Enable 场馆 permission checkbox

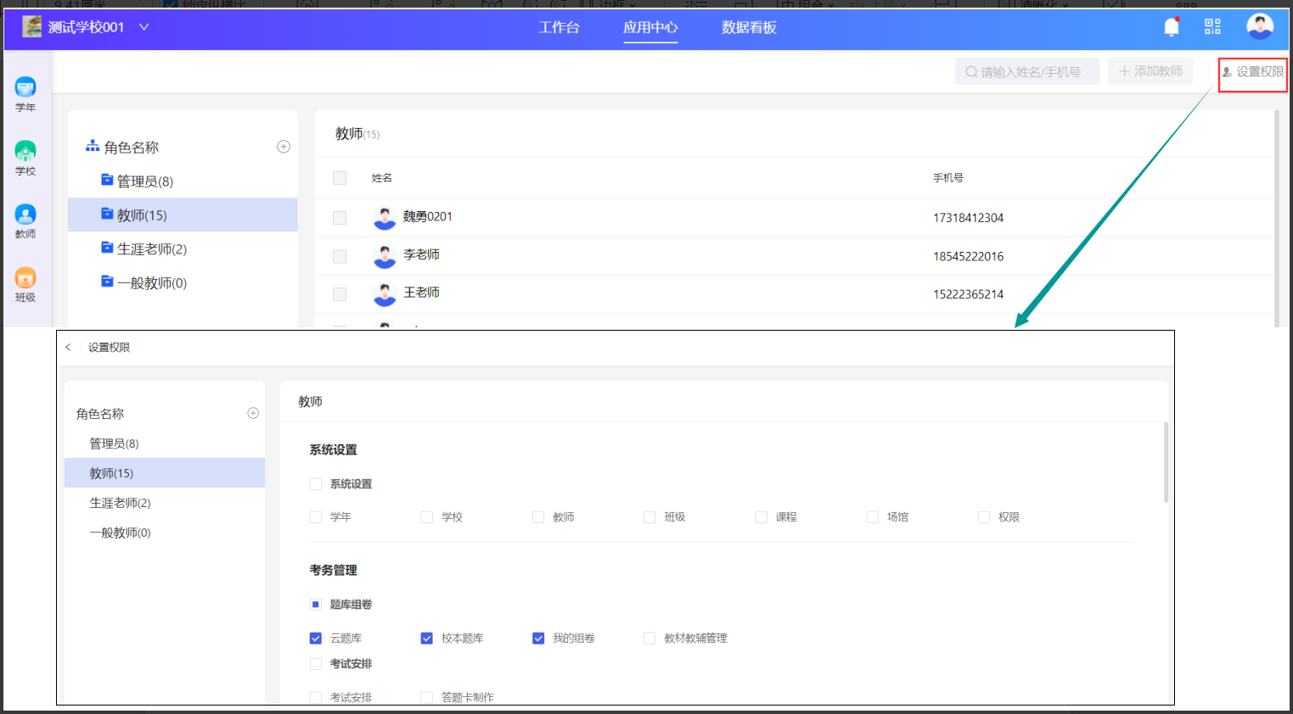coord(872,517)
